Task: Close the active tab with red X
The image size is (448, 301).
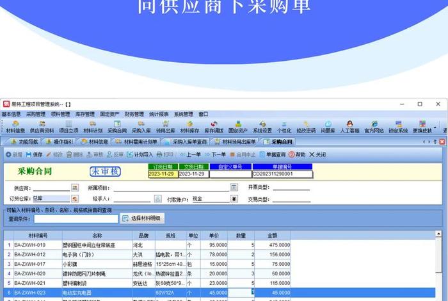Action: [442, 142]
